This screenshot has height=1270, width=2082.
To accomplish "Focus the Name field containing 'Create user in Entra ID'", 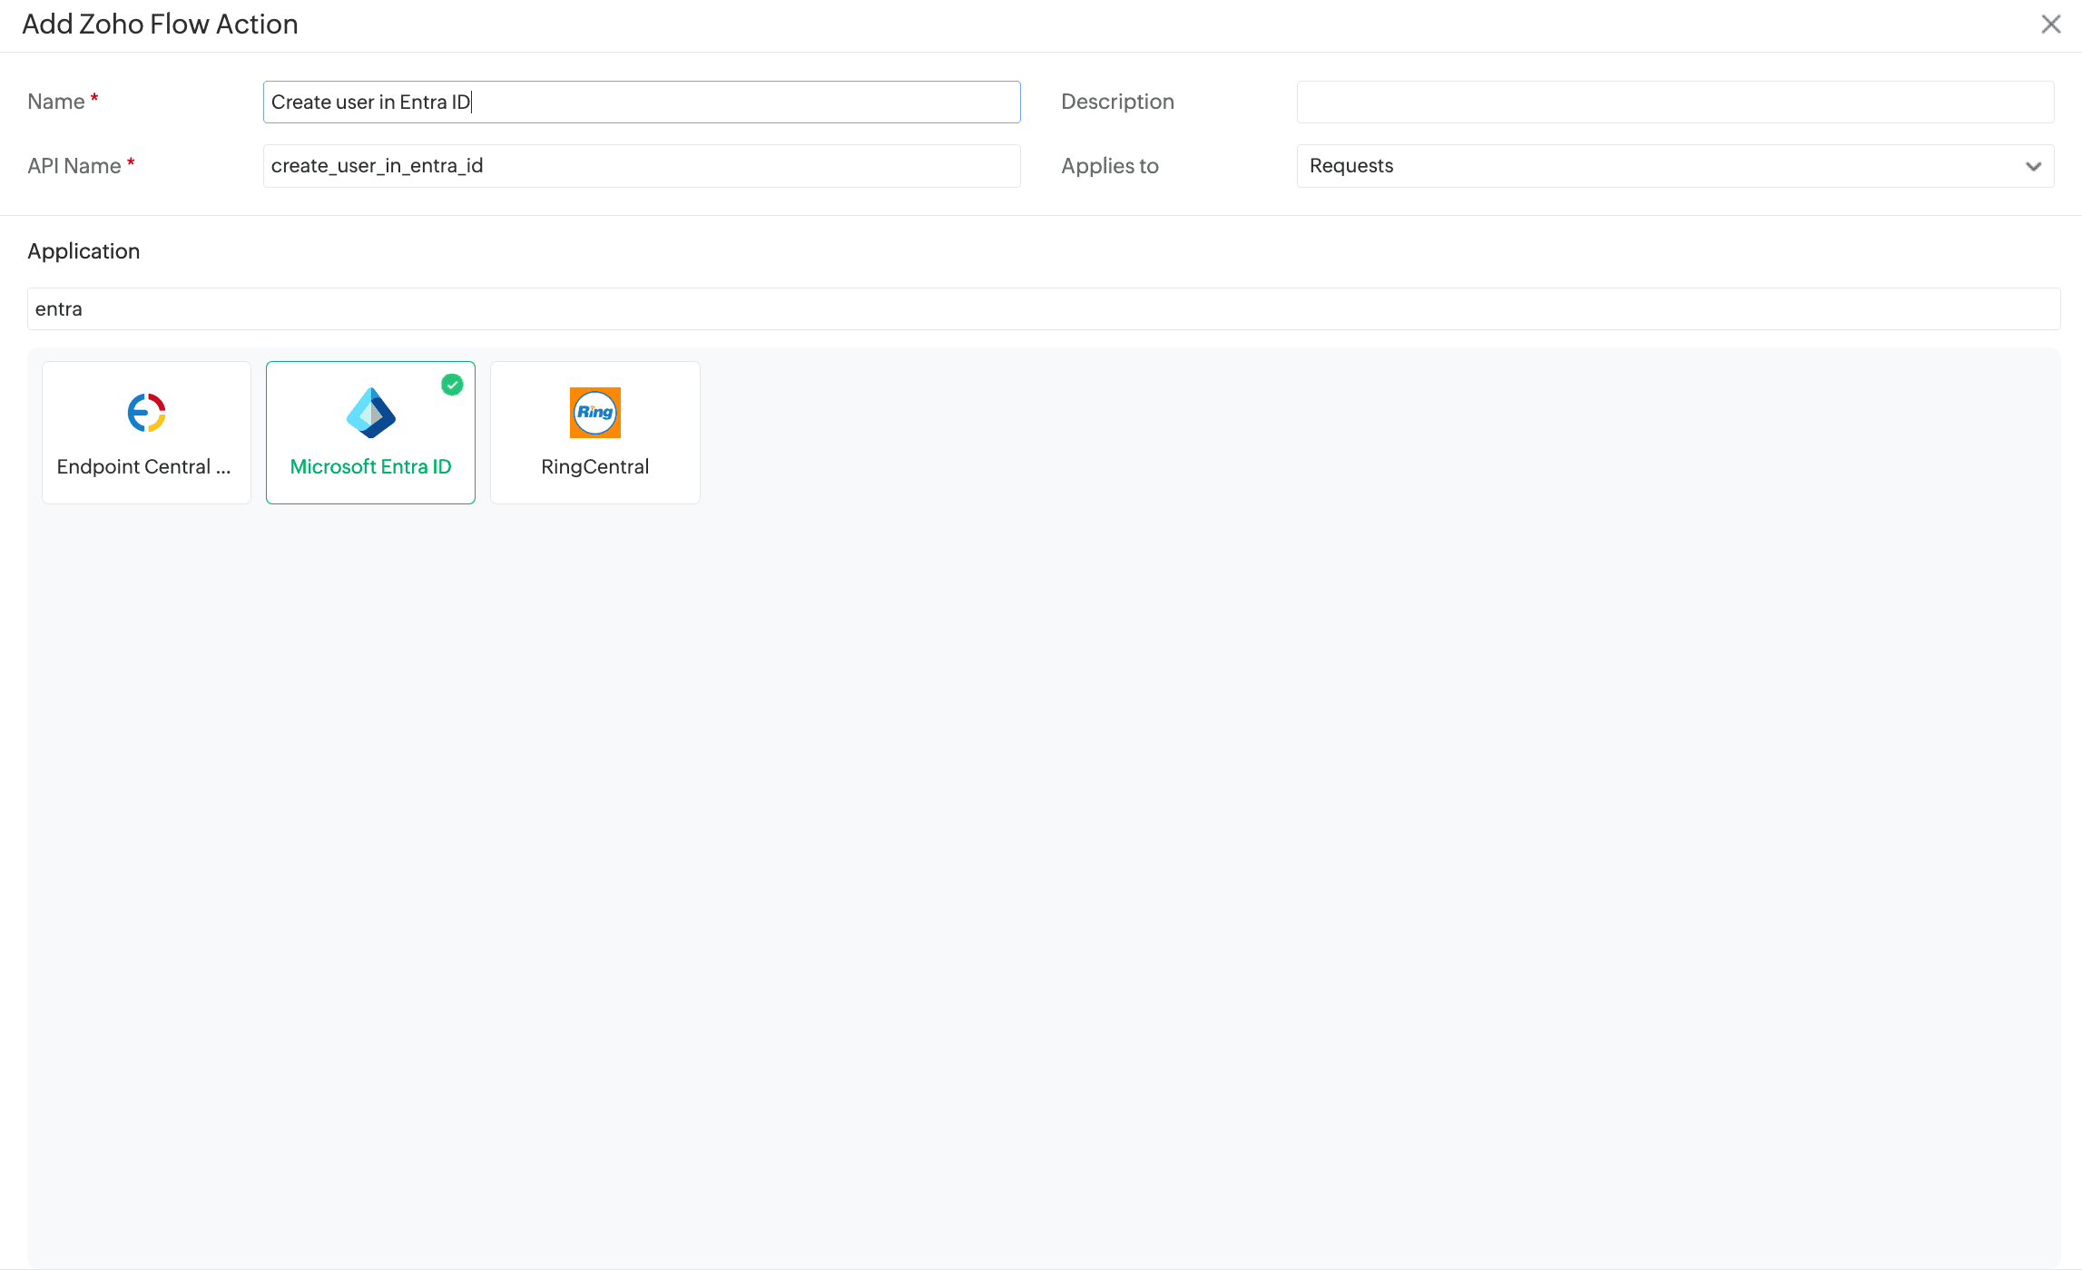I will (641, 102).
